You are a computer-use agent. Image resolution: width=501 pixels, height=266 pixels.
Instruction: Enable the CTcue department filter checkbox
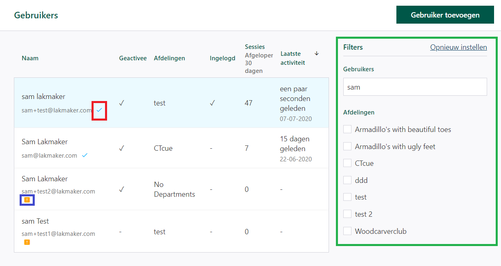point(347,163)
